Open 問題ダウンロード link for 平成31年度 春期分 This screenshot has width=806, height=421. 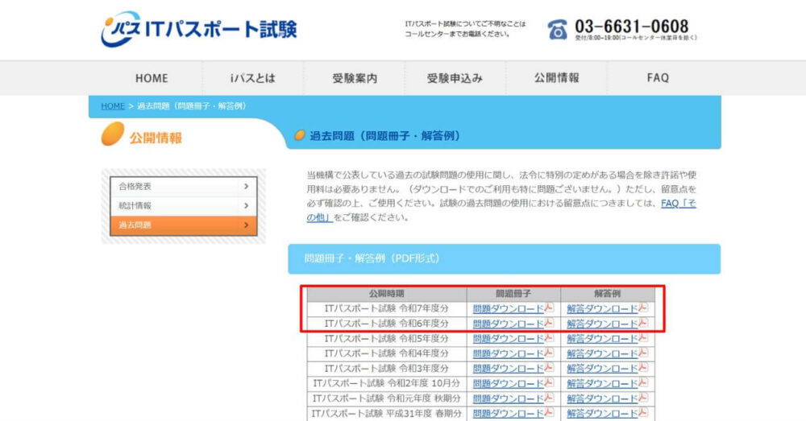[x=508, y=413]
